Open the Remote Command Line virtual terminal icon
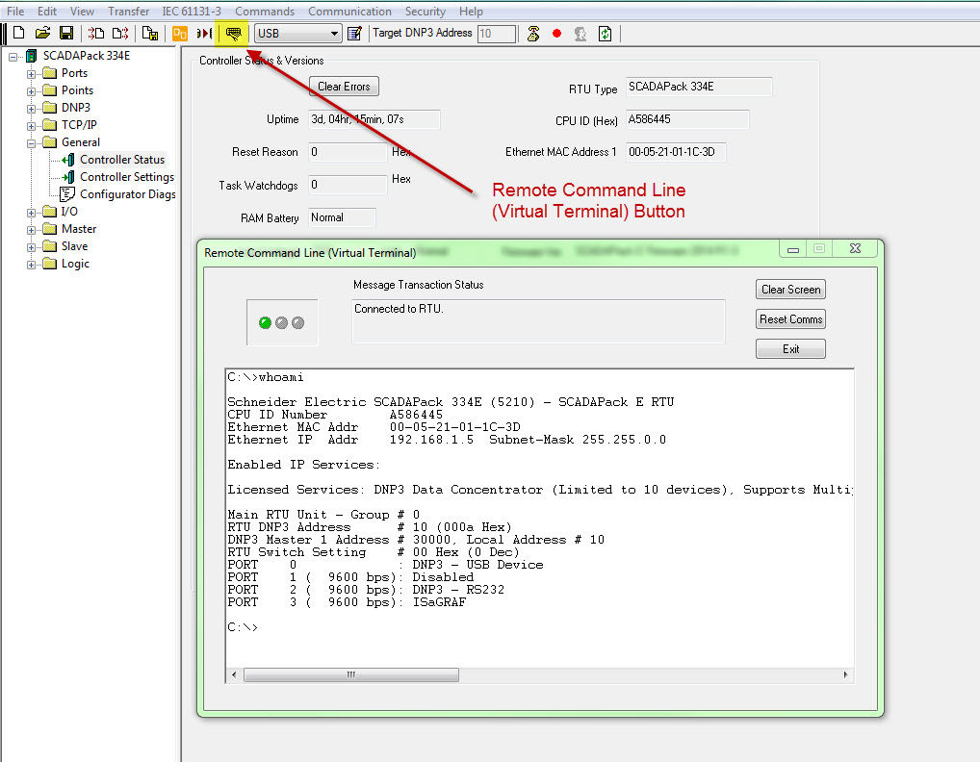Viewport: 980px width, 762px height. [x=234, y=33]
